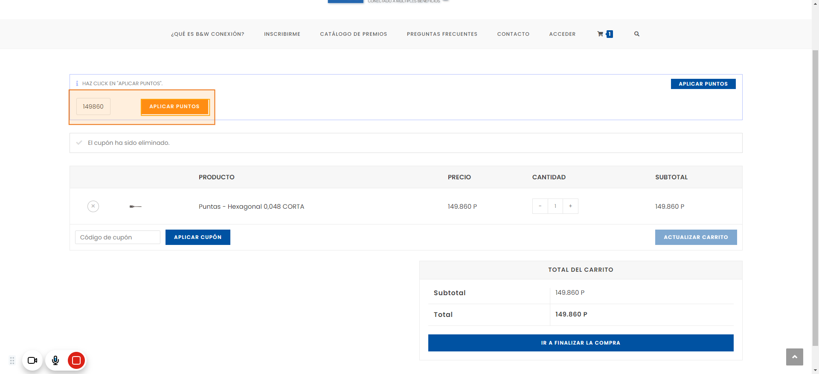
Task: Open the Acceder menu item
Action: pos(562,34)
